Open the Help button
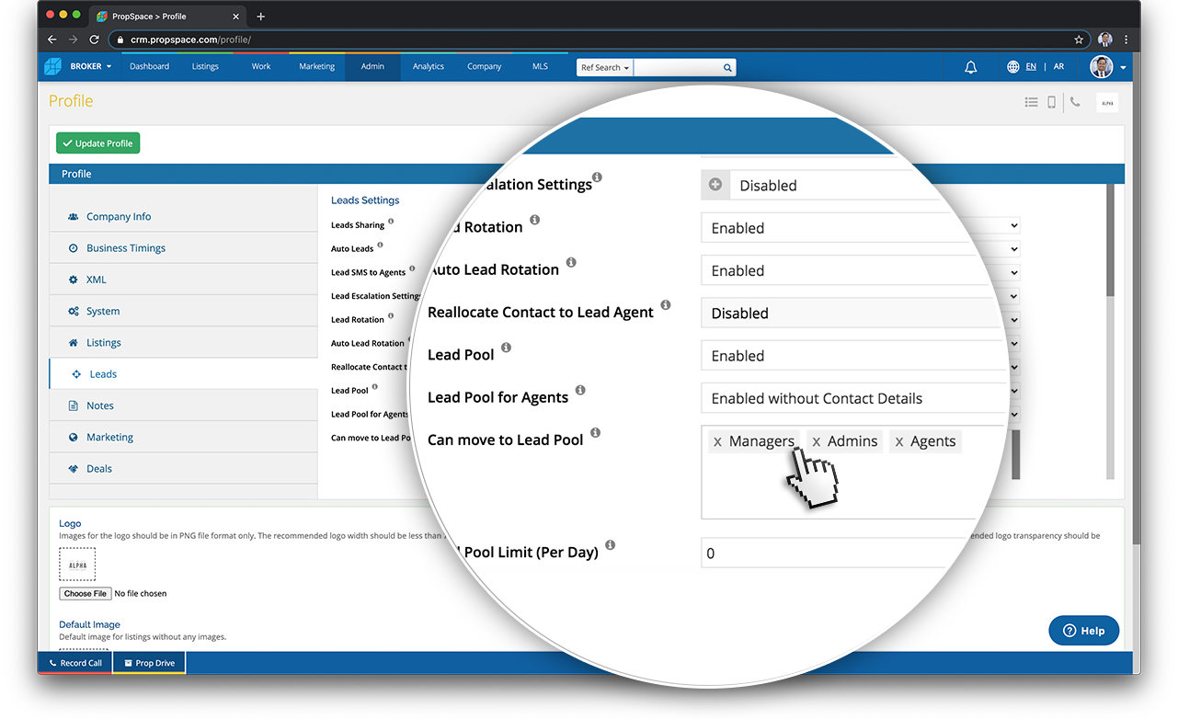Image resolution: width=1178 pixels, height=719 pixels. click(x=1084, y=631)
